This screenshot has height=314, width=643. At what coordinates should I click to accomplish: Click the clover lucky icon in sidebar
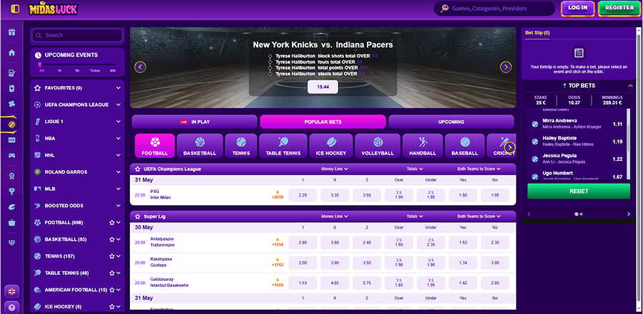[11, 104]
